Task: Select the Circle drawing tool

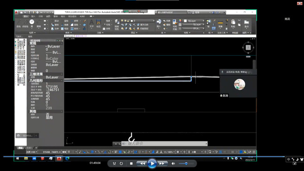Action: 32,23
